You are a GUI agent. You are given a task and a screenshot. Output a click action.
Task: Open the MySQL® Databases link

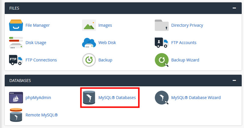click(117, 98)
